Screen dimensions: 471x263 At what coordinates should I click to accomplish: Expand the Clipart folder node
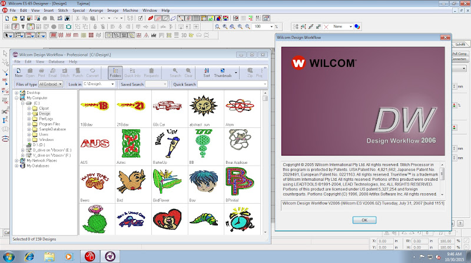[29, 108]
